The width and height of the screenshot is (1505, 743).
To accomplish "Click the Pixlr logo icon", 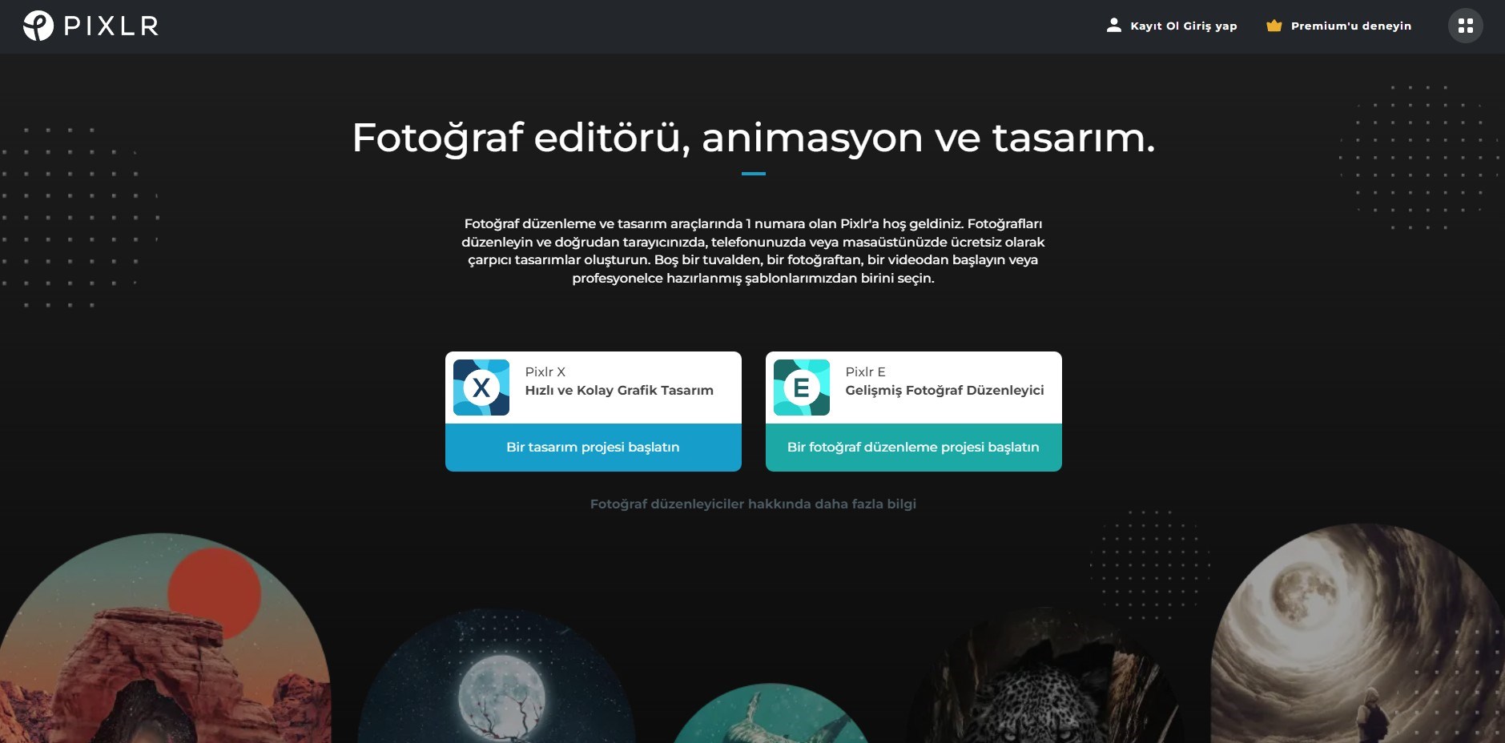I will [38, 26].
